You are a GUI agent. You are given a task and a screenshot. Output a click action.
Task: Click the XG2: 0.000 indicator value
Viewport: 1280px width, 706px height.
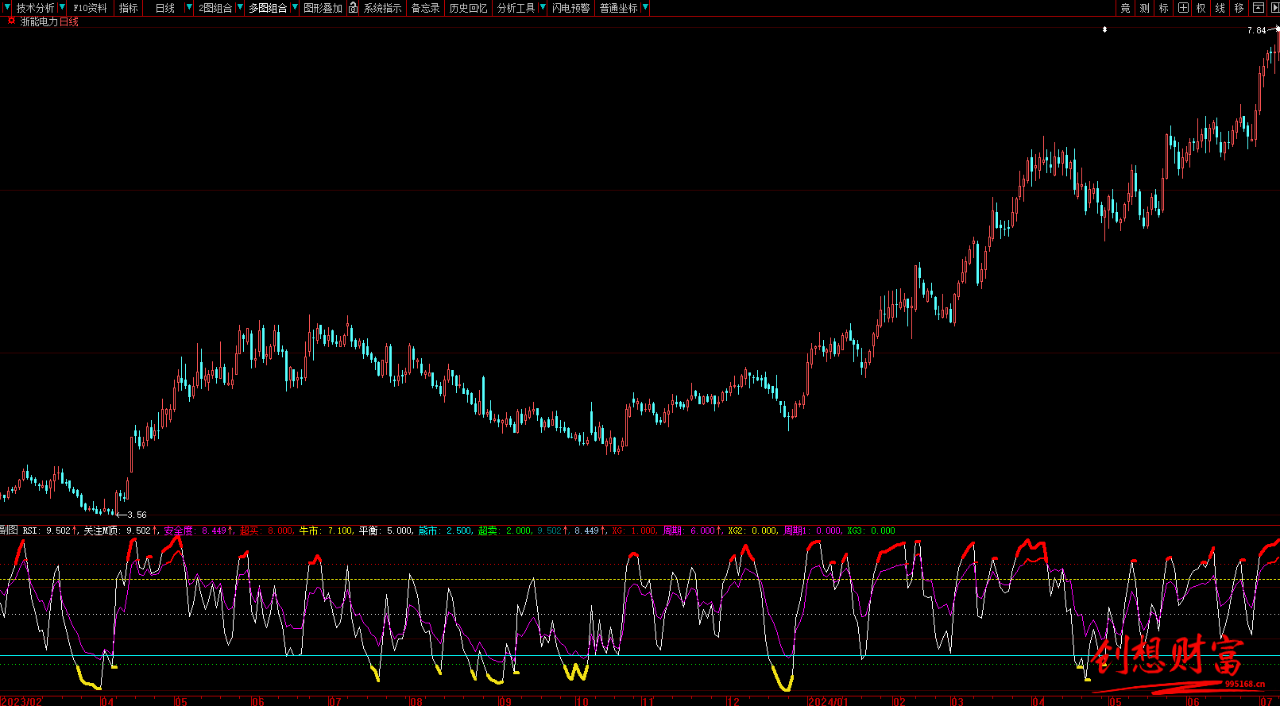[752, 530]
